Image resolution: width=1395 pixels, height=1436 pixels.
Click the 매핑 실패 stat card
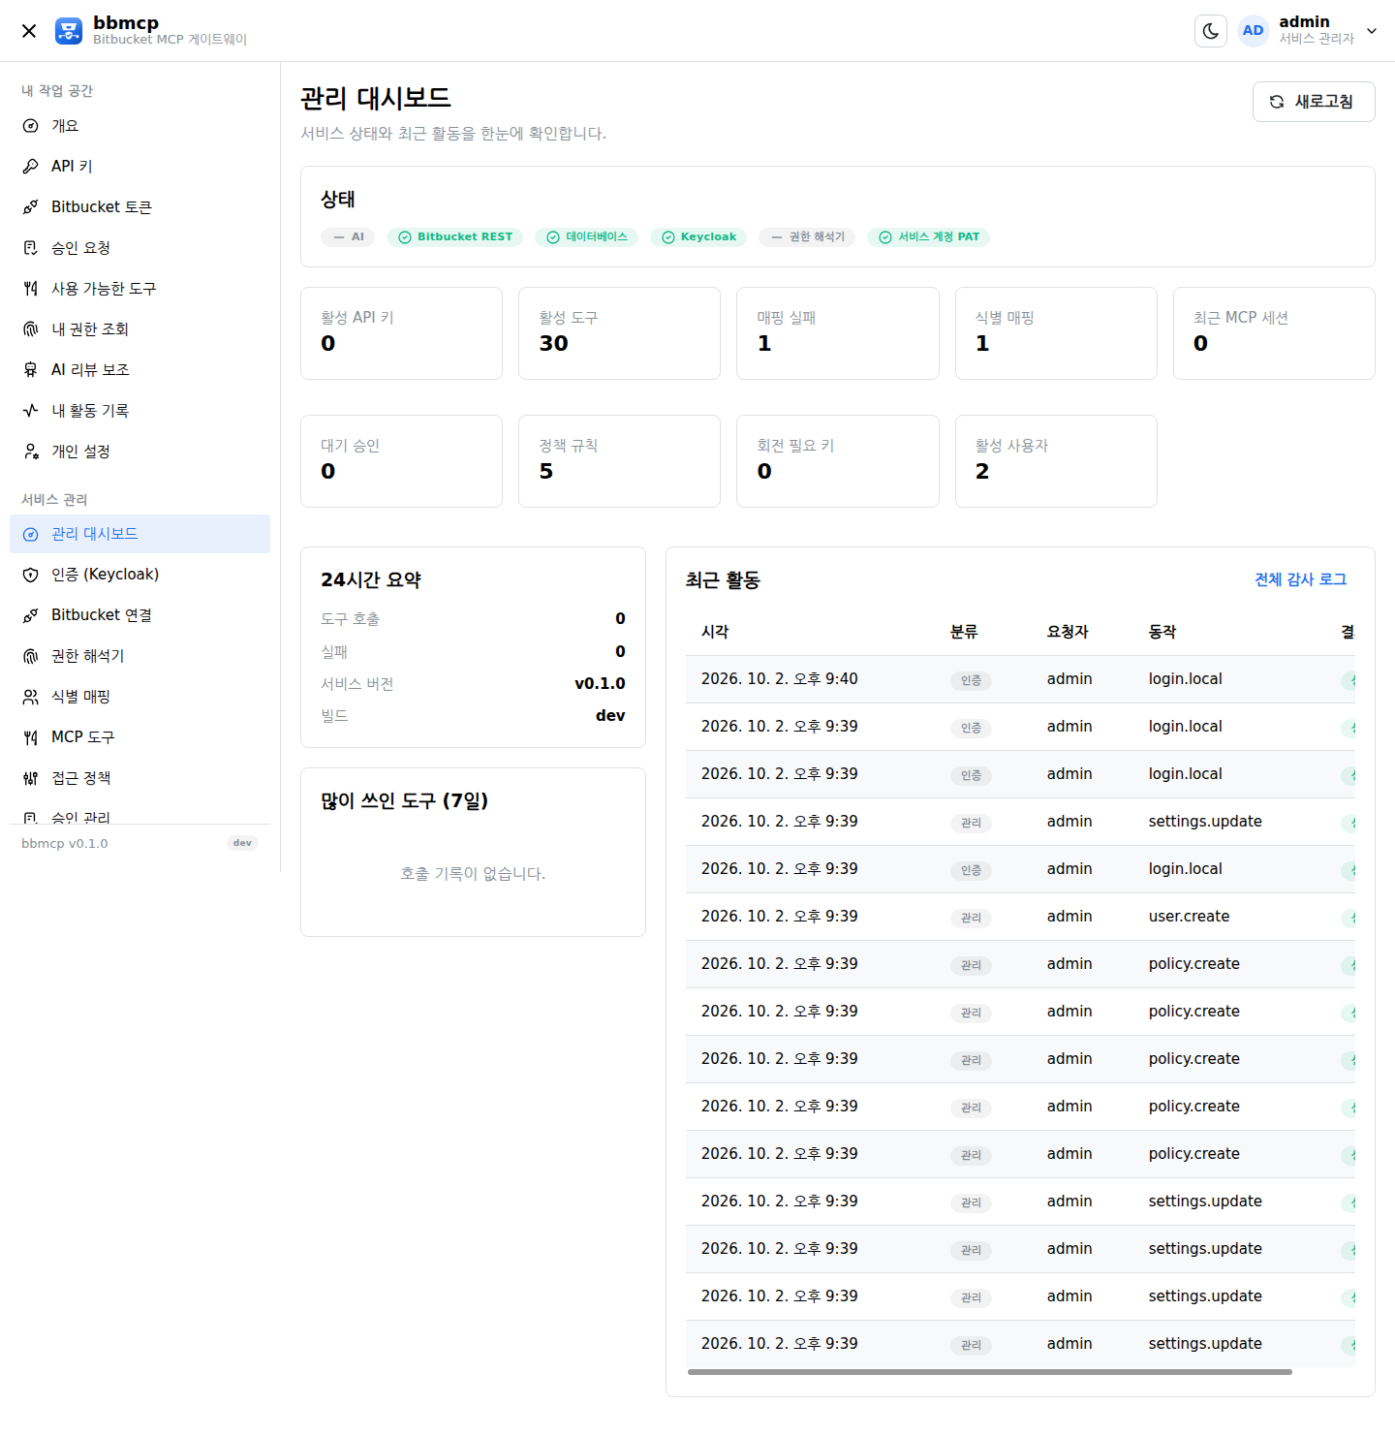837,333
